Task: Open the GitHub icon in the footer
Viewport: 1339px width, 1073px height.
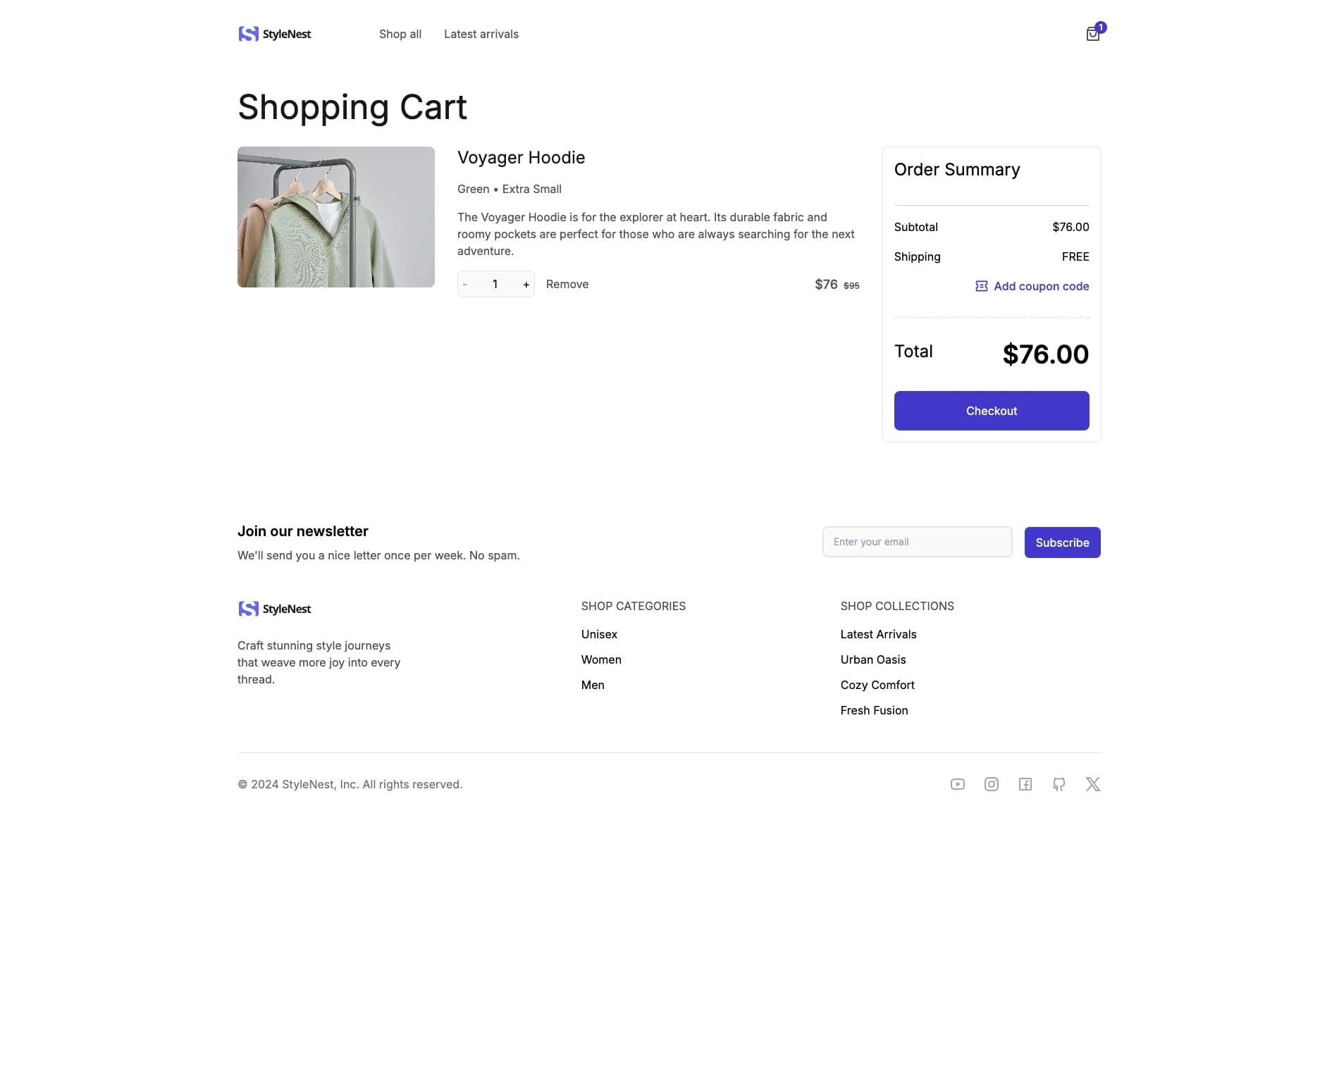Action: [1060, 783]
